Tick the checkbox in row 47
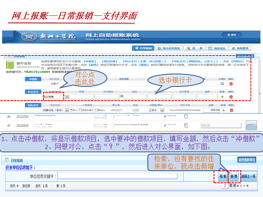 [186, 125]
